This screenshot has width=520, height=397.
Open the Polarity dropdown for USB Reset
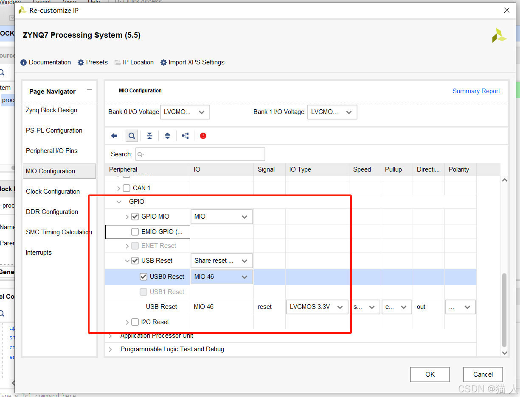461,307
